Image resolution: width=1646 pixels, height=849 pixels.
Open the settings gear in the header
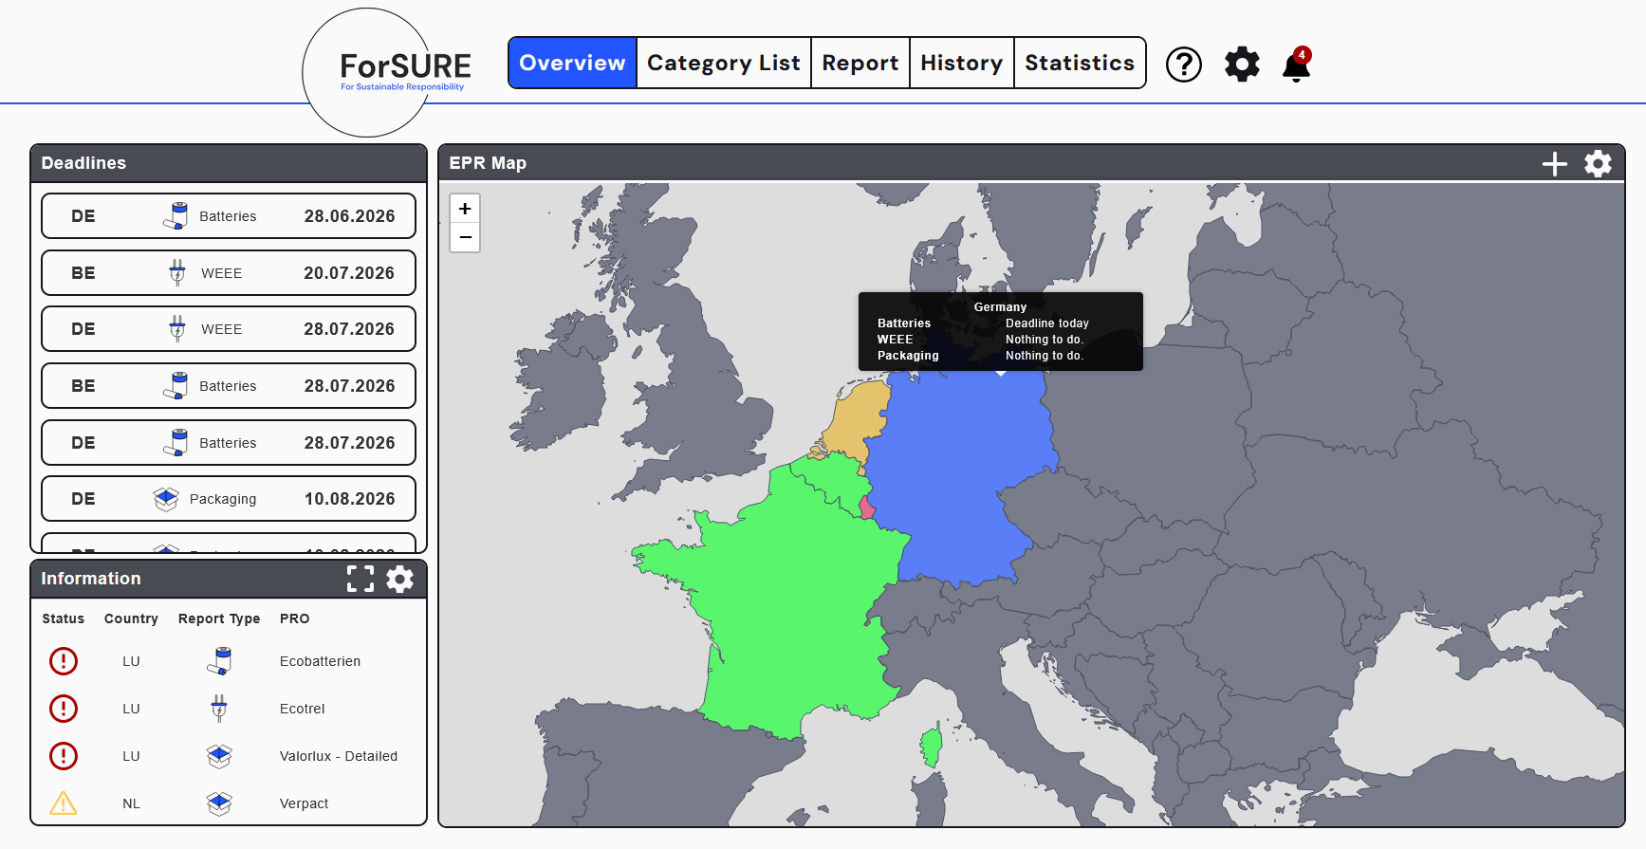pyautogui.click(x=1242, y=65)
